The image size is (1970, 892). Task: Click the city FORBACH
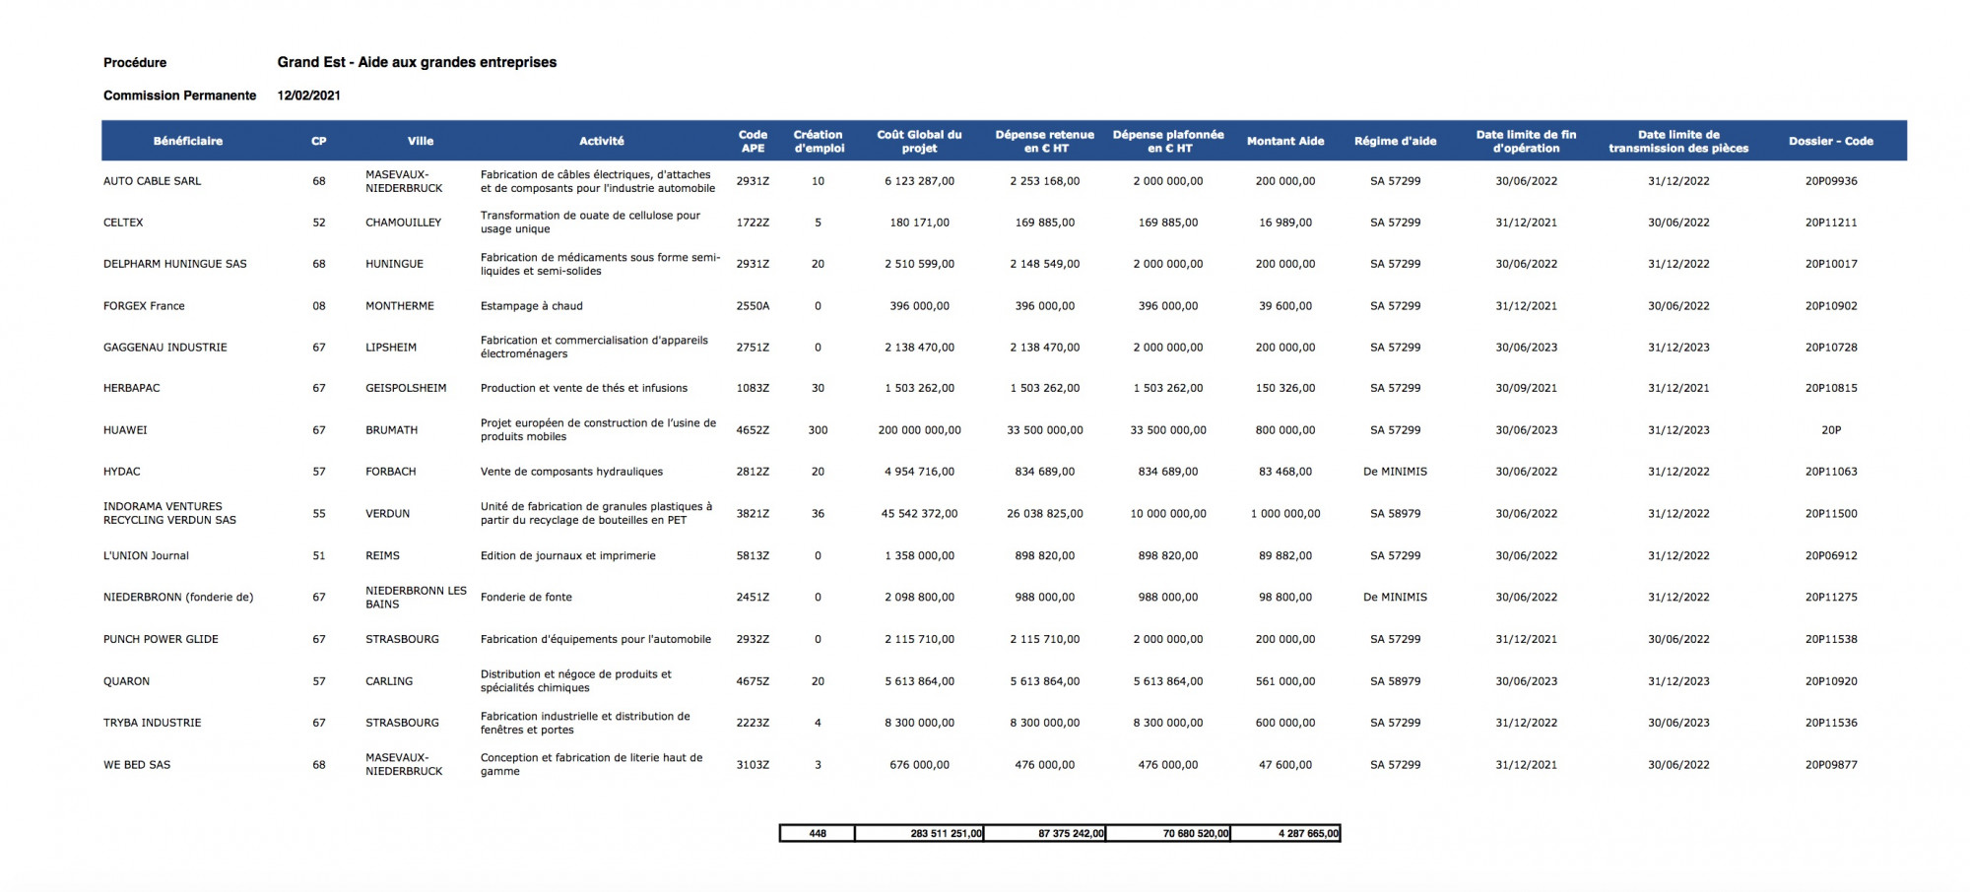(x=391, y=472)
